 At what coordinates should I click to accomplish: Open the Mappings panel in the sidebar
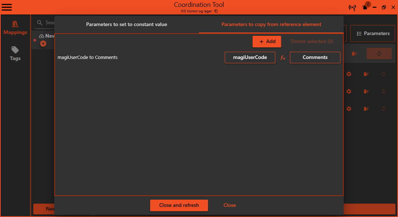(x=15, y=27)
